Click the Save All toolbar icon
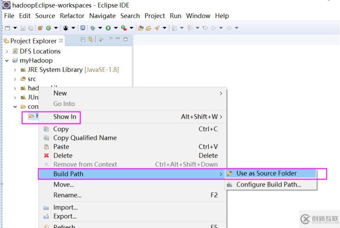340x228 pixels. [x=31, y=28]
